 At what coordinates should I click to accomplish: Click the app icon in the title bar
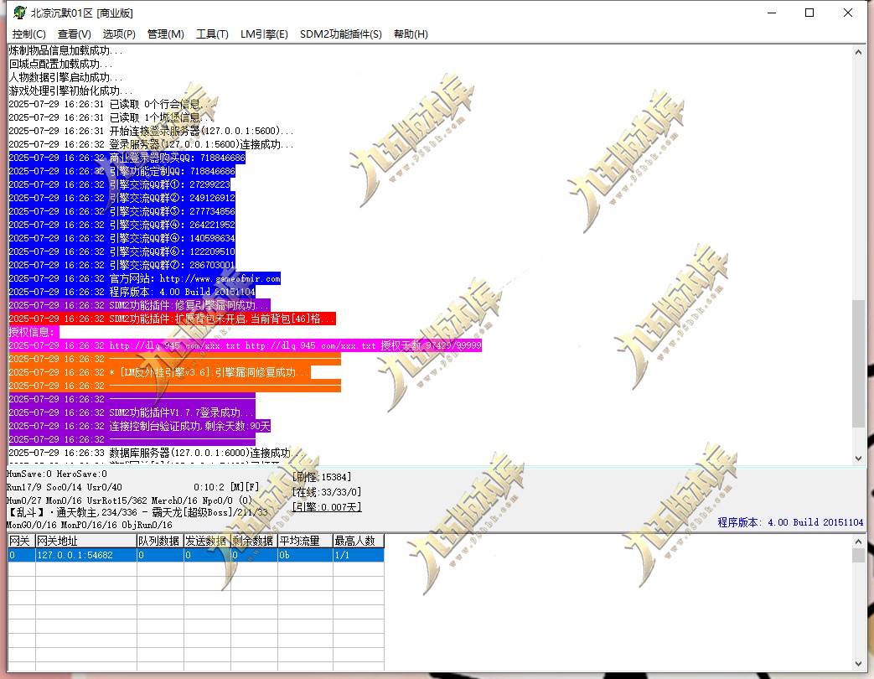point(19,13)
